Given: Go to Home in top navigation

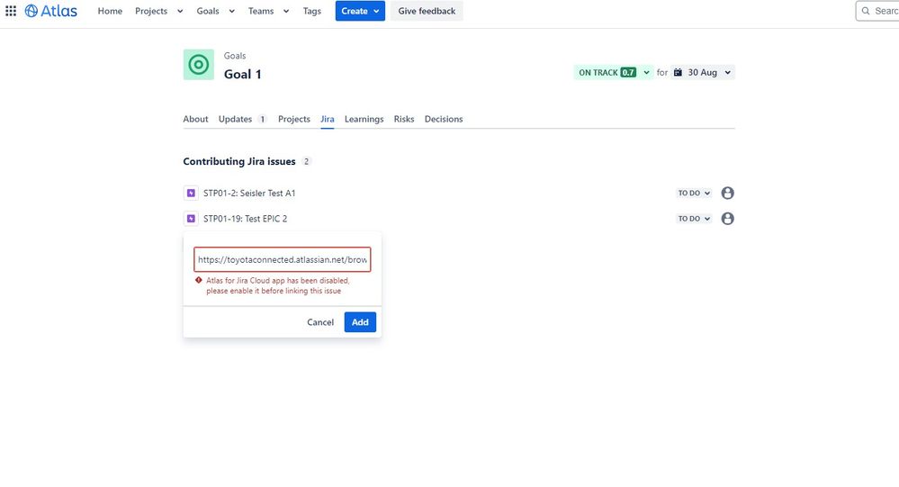Looking at the screenshot, I should click(110, 11).
